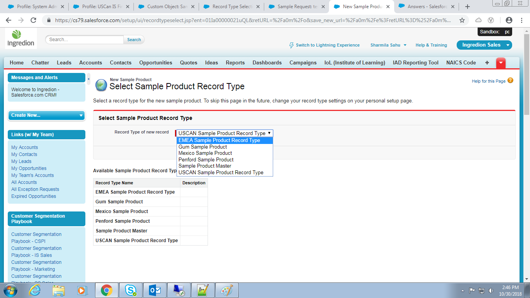The image size is (530, 298).
Task: Choose USCAN Sample Product Record Type in list
Action: (225, 173)
